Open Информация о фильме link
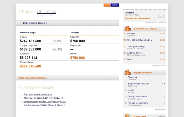Image resolution: width=184 pixels, height=117 pixels. (35, 23)
